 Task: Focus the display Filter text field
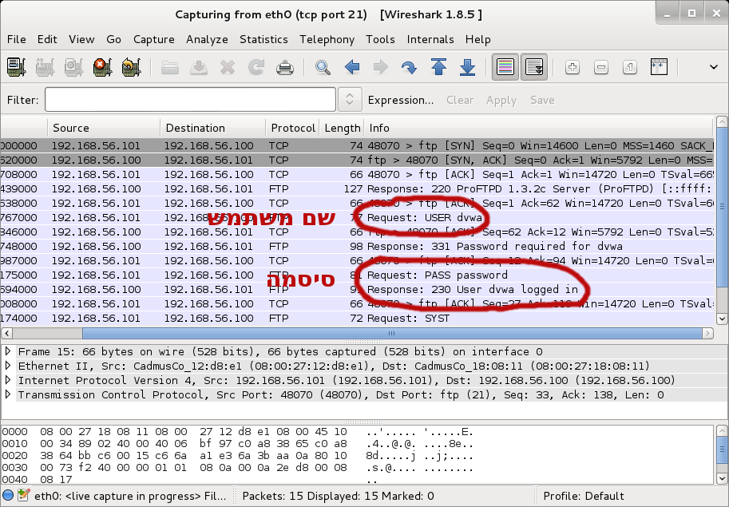pos(190,100)
